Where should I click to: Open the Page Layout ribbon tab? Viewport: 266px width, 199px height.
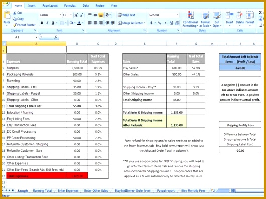pyautogui.click(x=50, y=5)
